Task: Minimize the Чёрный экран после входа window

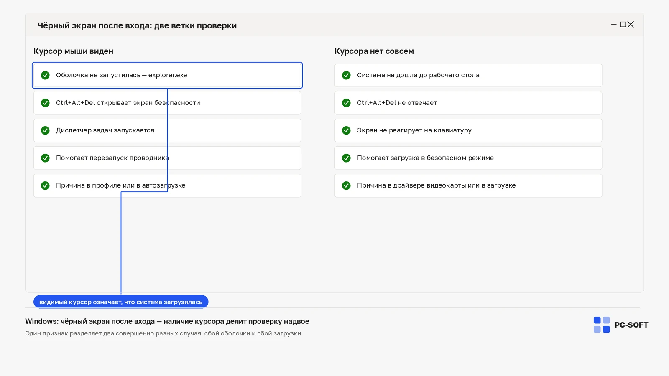Action: pos(614,25)
